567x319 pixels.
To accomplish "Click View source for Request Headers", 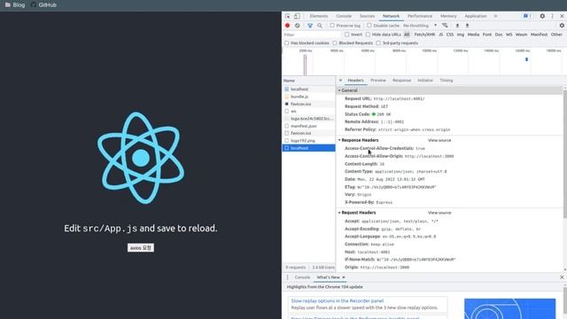I will 439,213.
